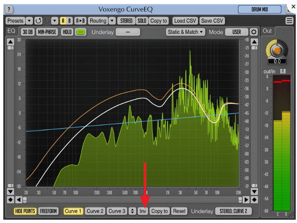Image resolution: width=297 pixels, height=223 pixels.
Task: Open bottom Underlay STEREO: CURVE 2 selector
Action: tap(233, 211)
